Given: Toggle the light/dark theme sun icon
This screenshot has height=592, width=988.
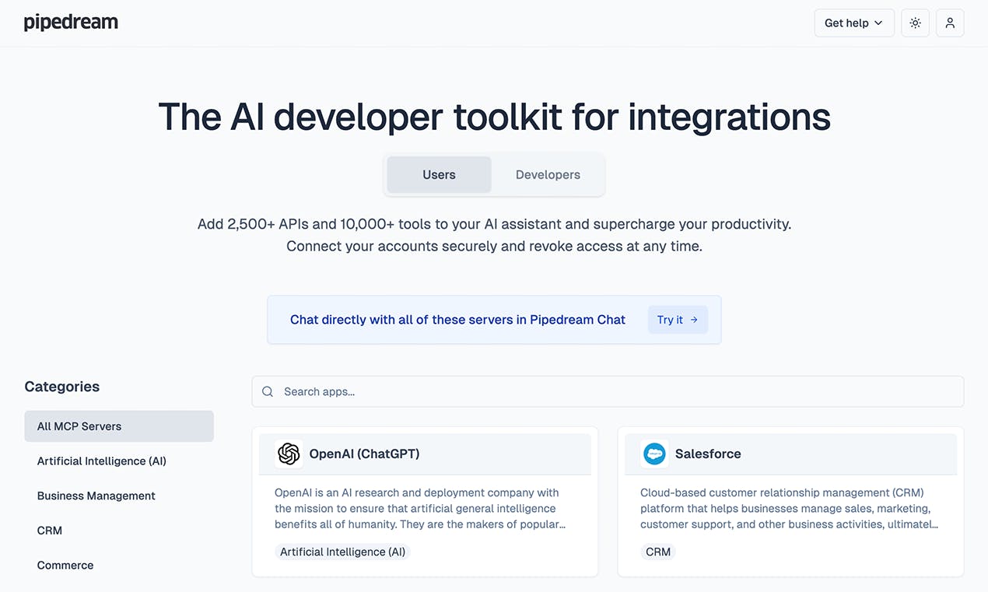Looking at the screenshot, I should pos(915,23).
